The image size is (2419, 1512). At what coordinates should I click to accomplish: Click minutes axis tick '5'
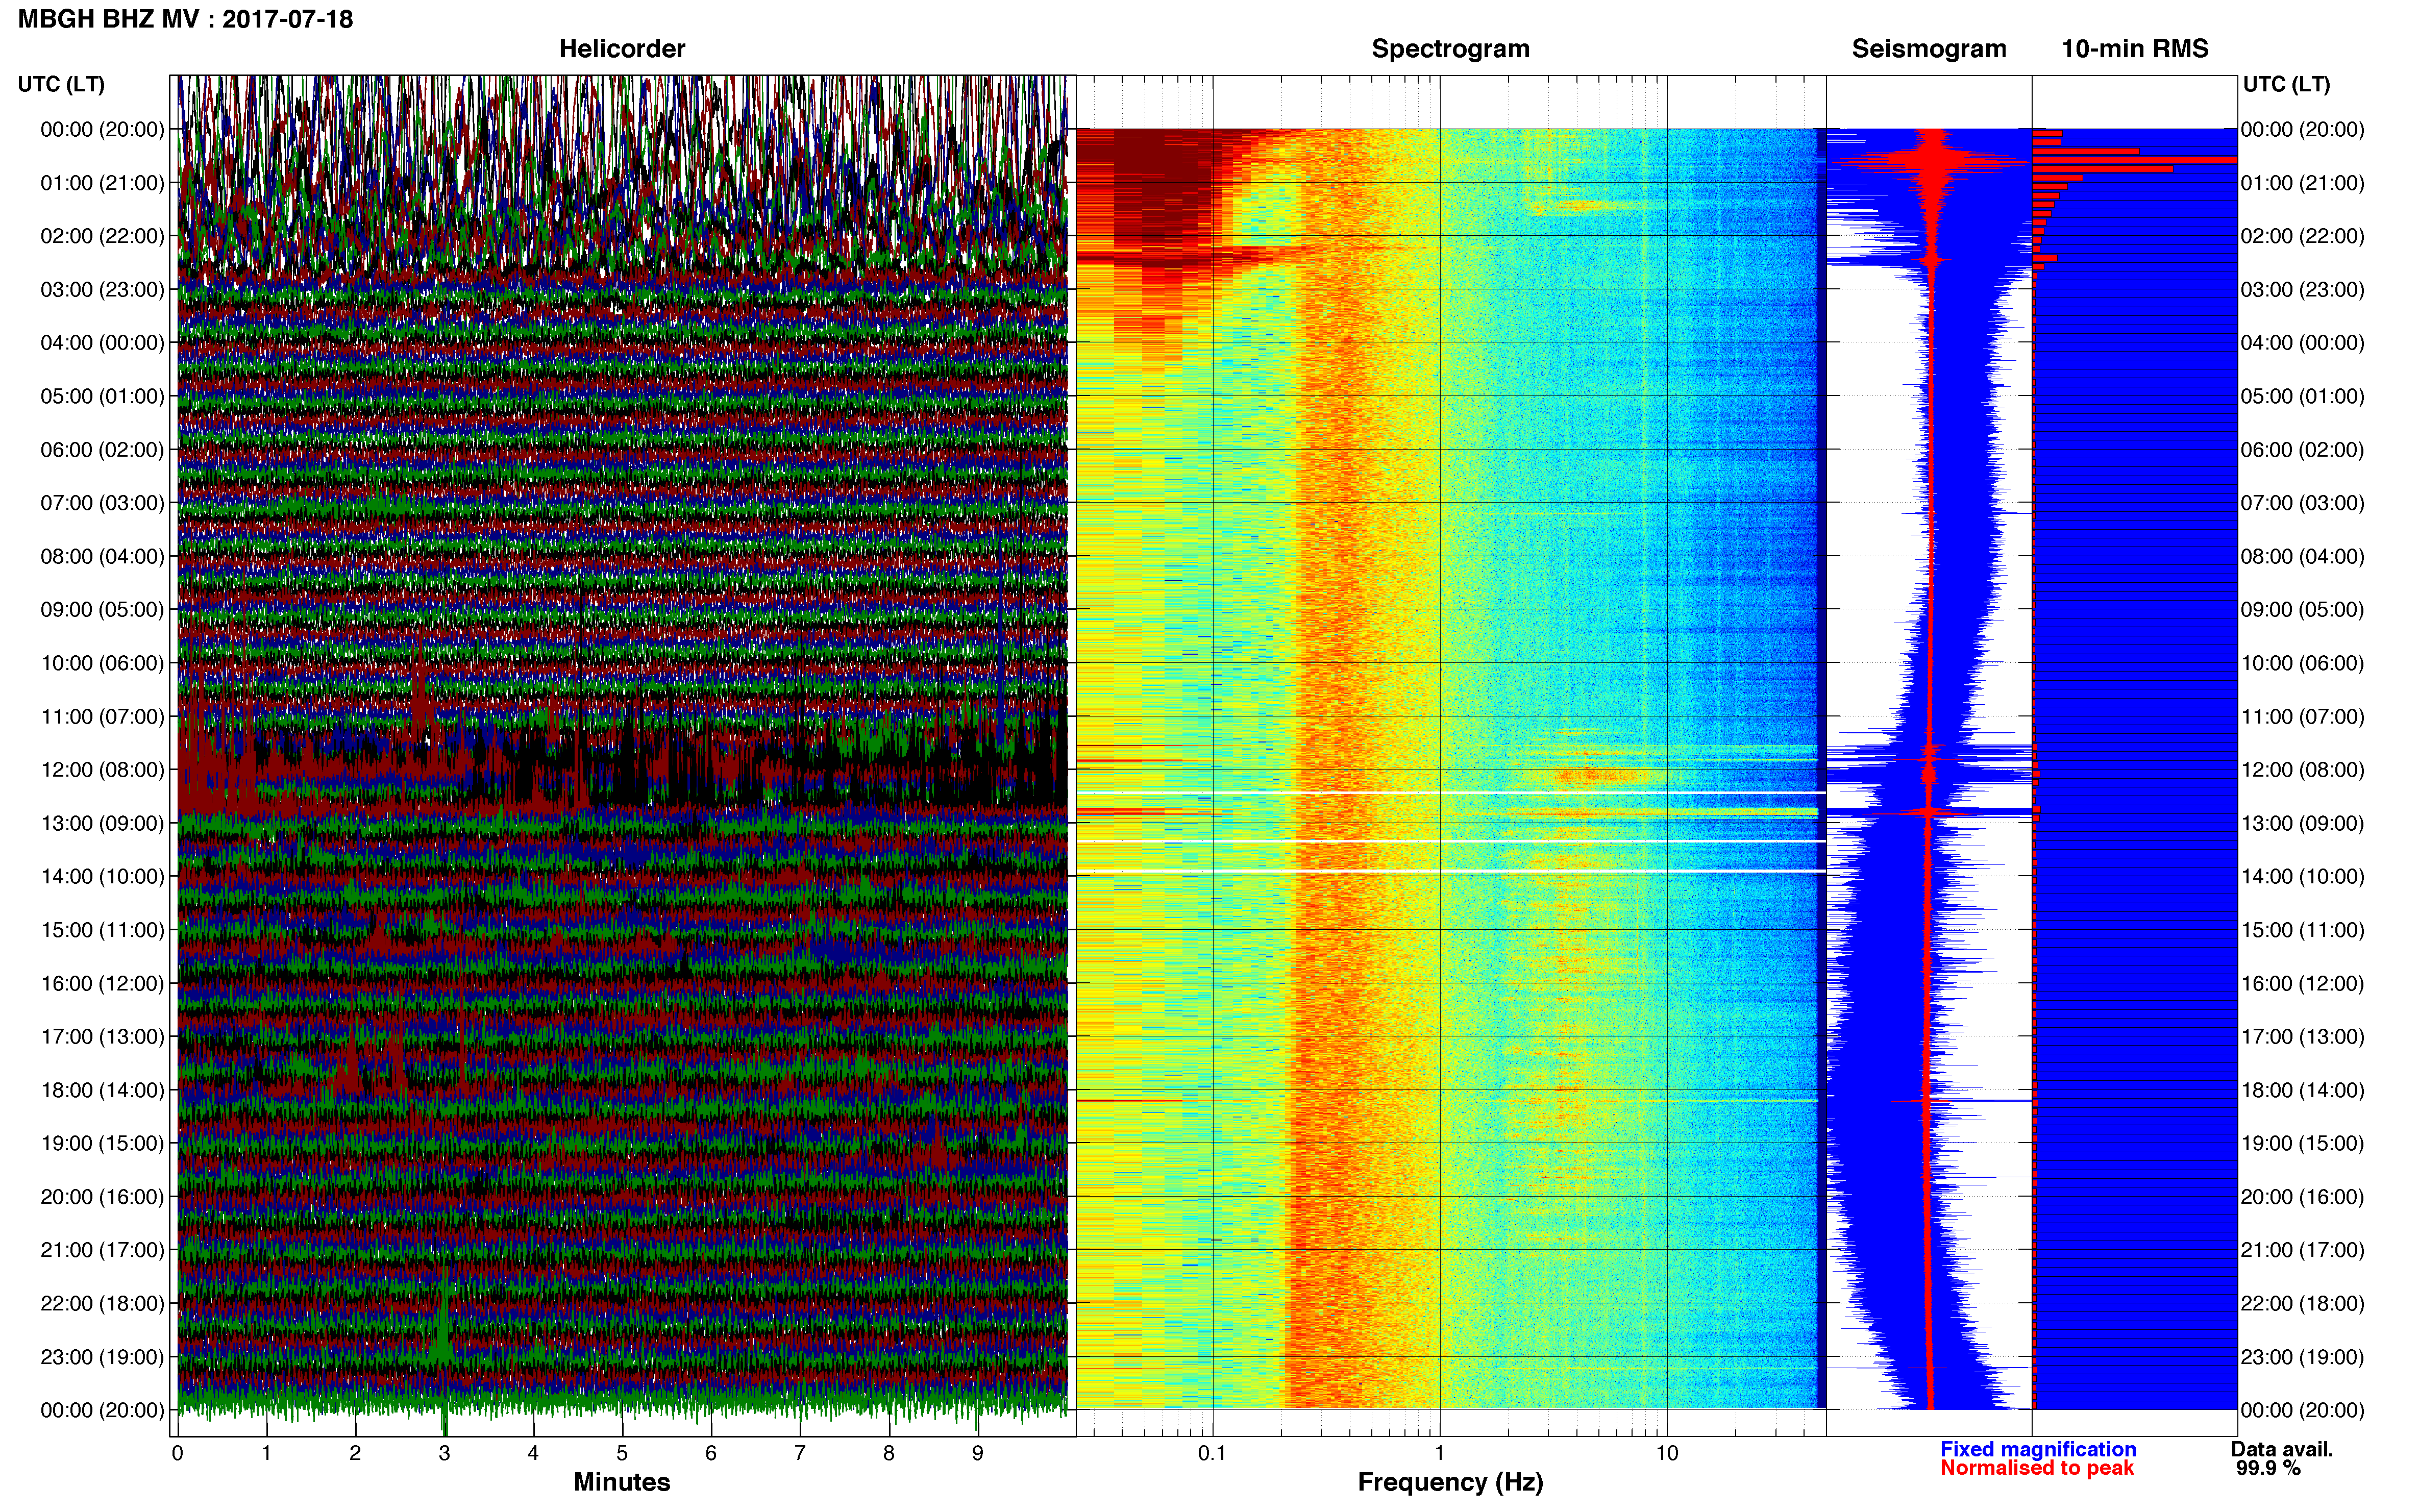point(622,1454)
